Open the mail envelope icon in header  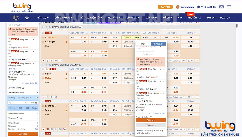[x=221, y=7]
